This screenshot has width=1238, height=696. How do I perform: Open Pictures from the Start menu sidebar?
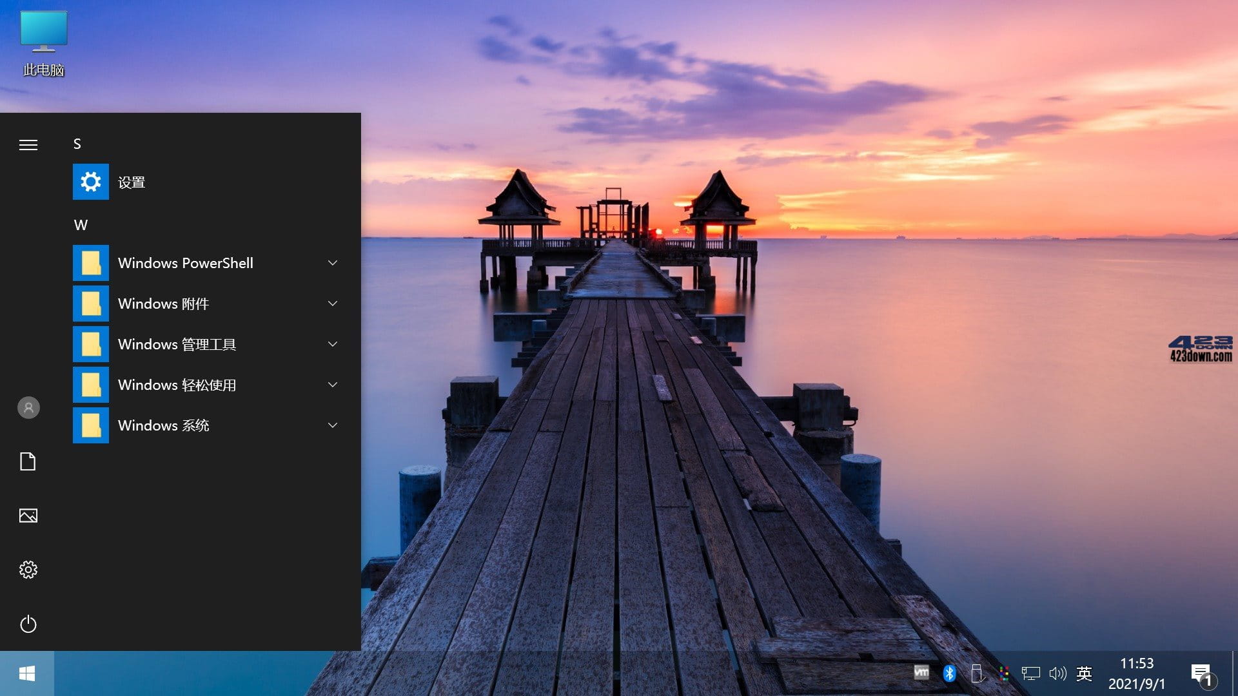tap(28, 516)
